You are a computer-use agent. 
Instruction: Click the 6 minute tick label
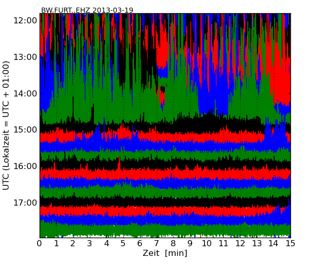tap(140, 244)
